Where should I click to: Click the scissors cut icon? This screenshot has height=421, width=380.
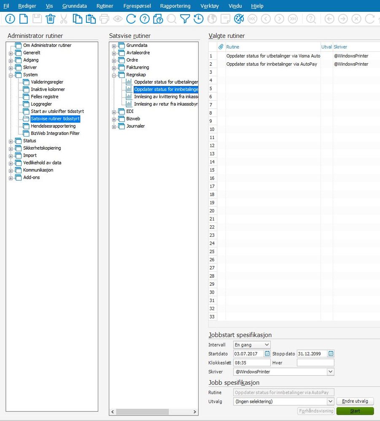[x=64, y=19]
